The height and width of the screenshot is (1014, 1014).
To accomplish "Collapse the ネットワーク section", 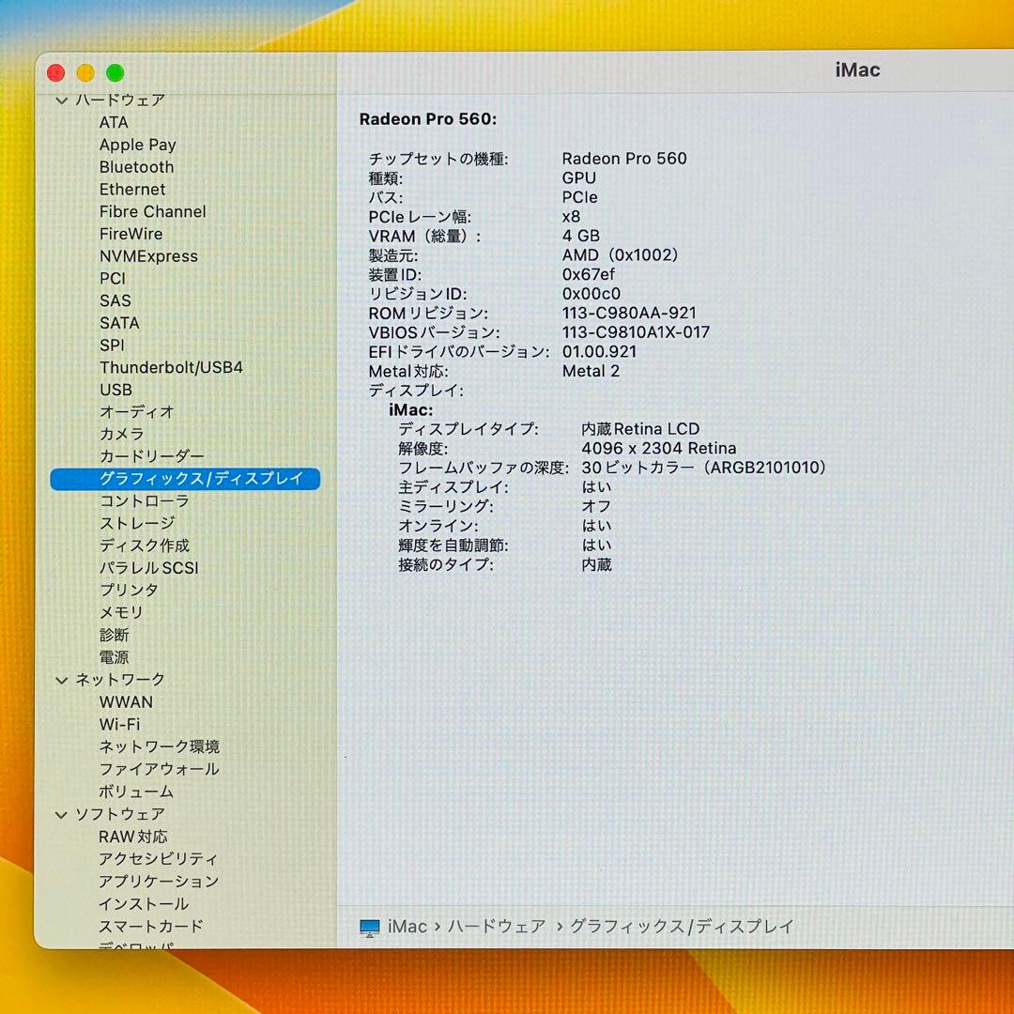I will coord(61,680).
